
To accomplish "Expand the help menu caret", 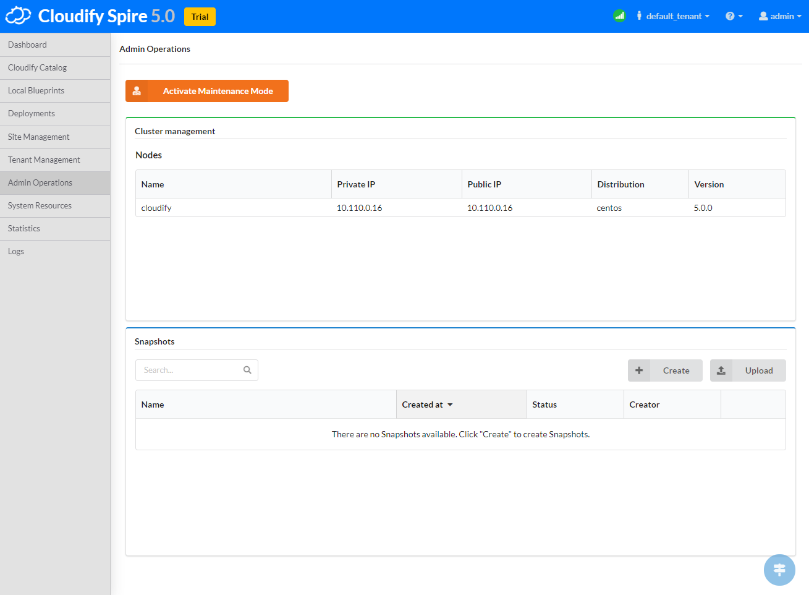I will 740,16.
